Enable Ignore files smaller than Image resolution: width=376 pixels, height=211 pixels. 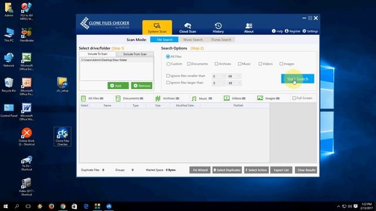coord(168,76)
